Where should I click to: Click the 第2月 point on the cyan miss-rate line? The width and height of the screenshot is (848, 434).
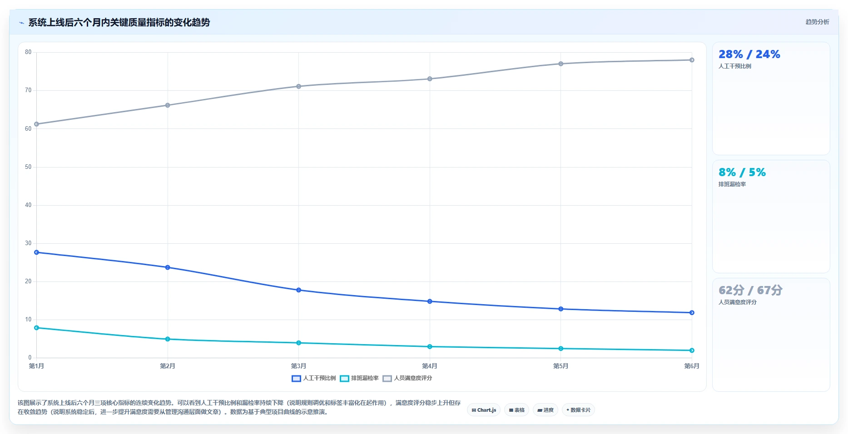click(168, 339)
